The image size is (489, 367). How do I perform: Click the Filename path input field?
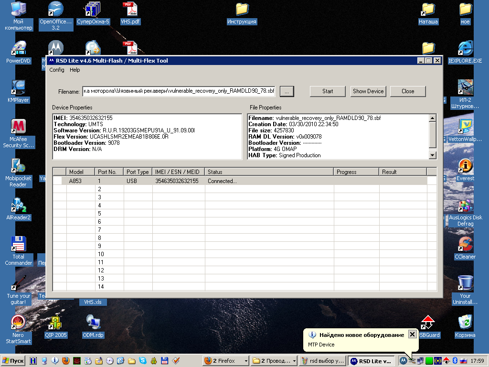pos(179,91)
